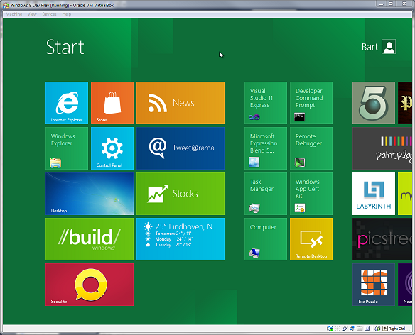Launch Windows Explorer tile
The width and height of the screenshot is (415, 335).
point(67,148)
